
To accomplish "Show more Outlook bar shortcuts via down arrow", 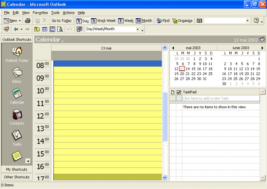I will coord(28,161).
